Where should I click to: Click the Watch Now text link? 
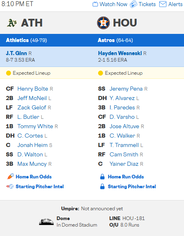click(114, 4)
